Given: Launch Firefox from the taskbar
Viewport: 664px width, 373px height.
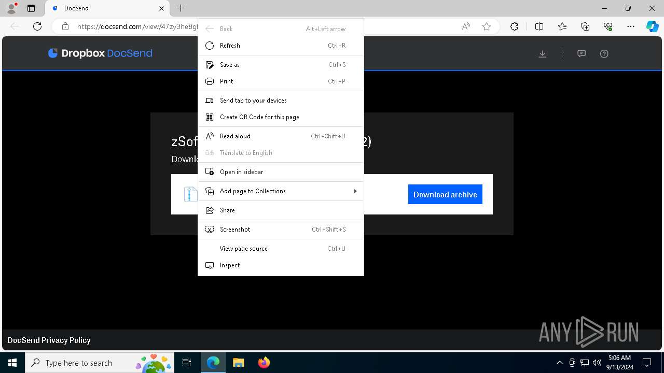Looking at the screenshot, I should [x=264, y=363].
